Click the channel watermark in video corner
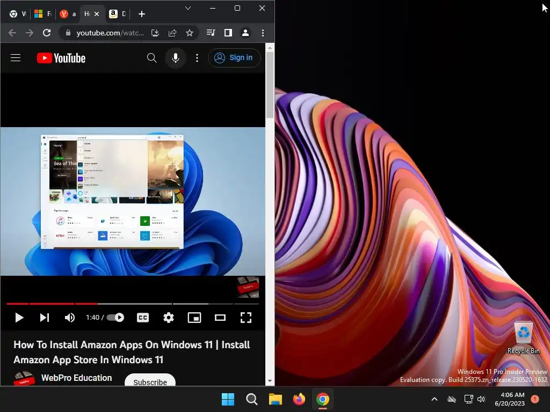This screenshot has height=412, width=550. click(248, 287)
